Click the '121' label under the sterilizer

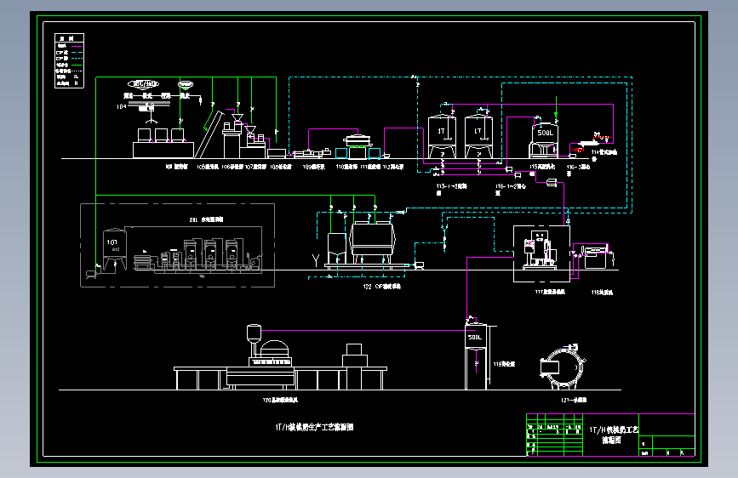coord(573,400)
